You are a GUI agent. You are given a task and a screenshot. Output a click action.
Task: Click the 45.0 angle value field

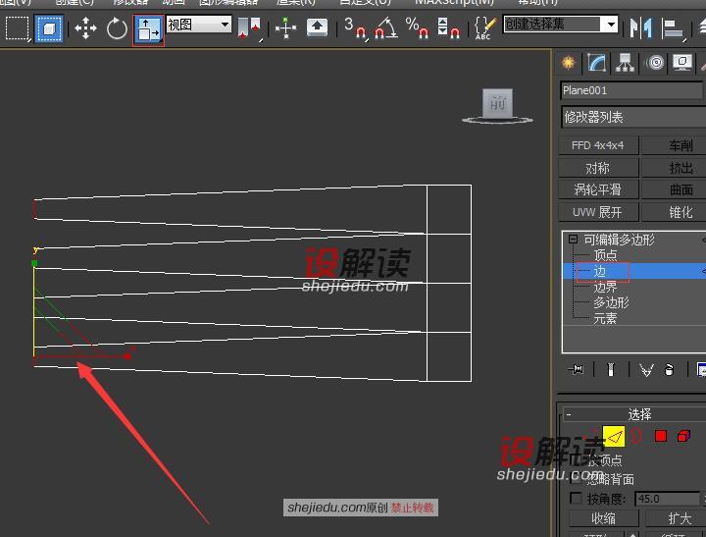pyautogui.click(x=668, y=499)
